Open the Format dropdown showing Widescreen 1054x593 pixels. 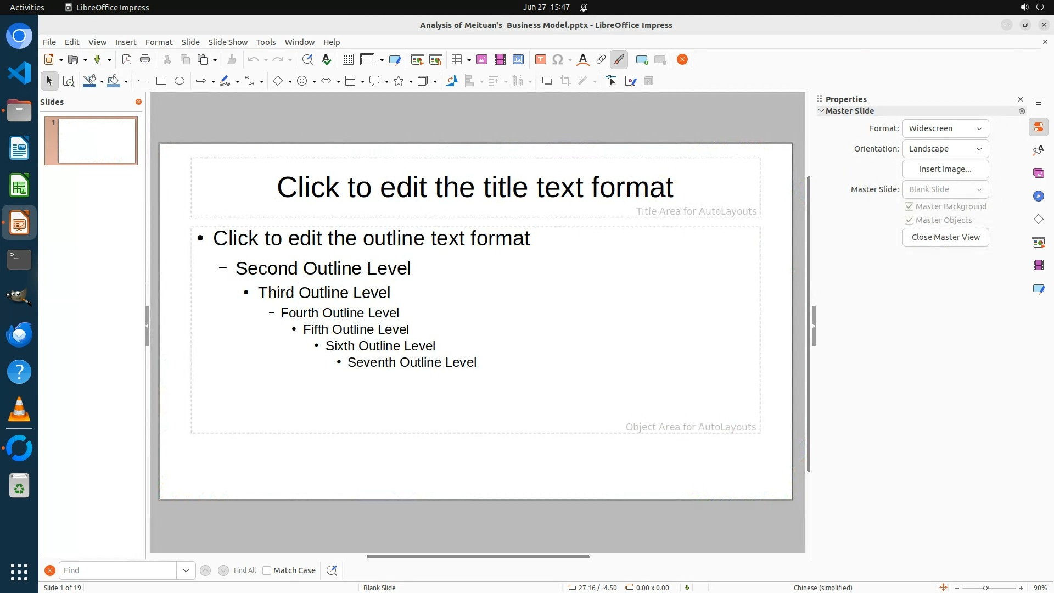945,128
